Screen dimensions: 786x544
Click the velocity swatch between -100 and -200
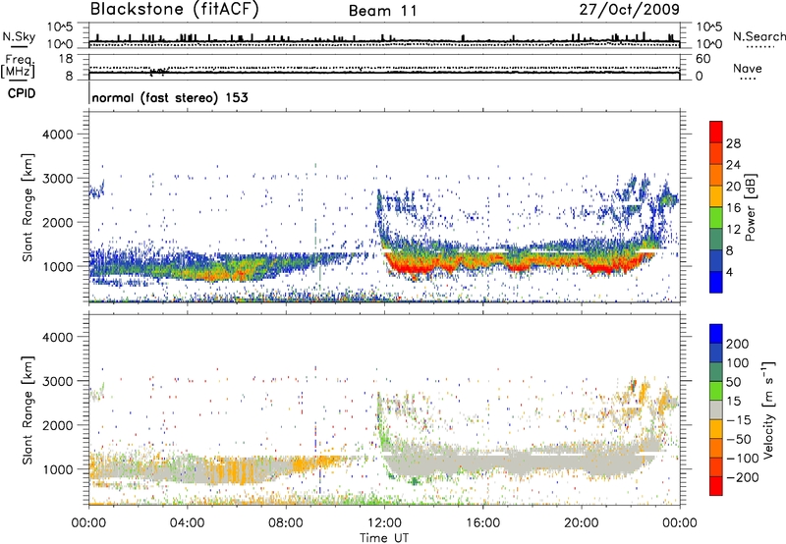click(x=716, y=466)
